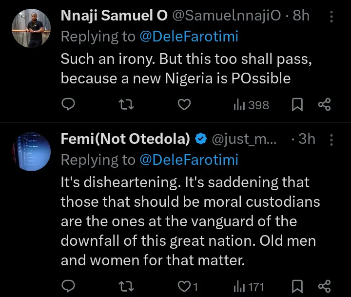Share Femi(Not Otedola)'s tweet

click(324, 286)
